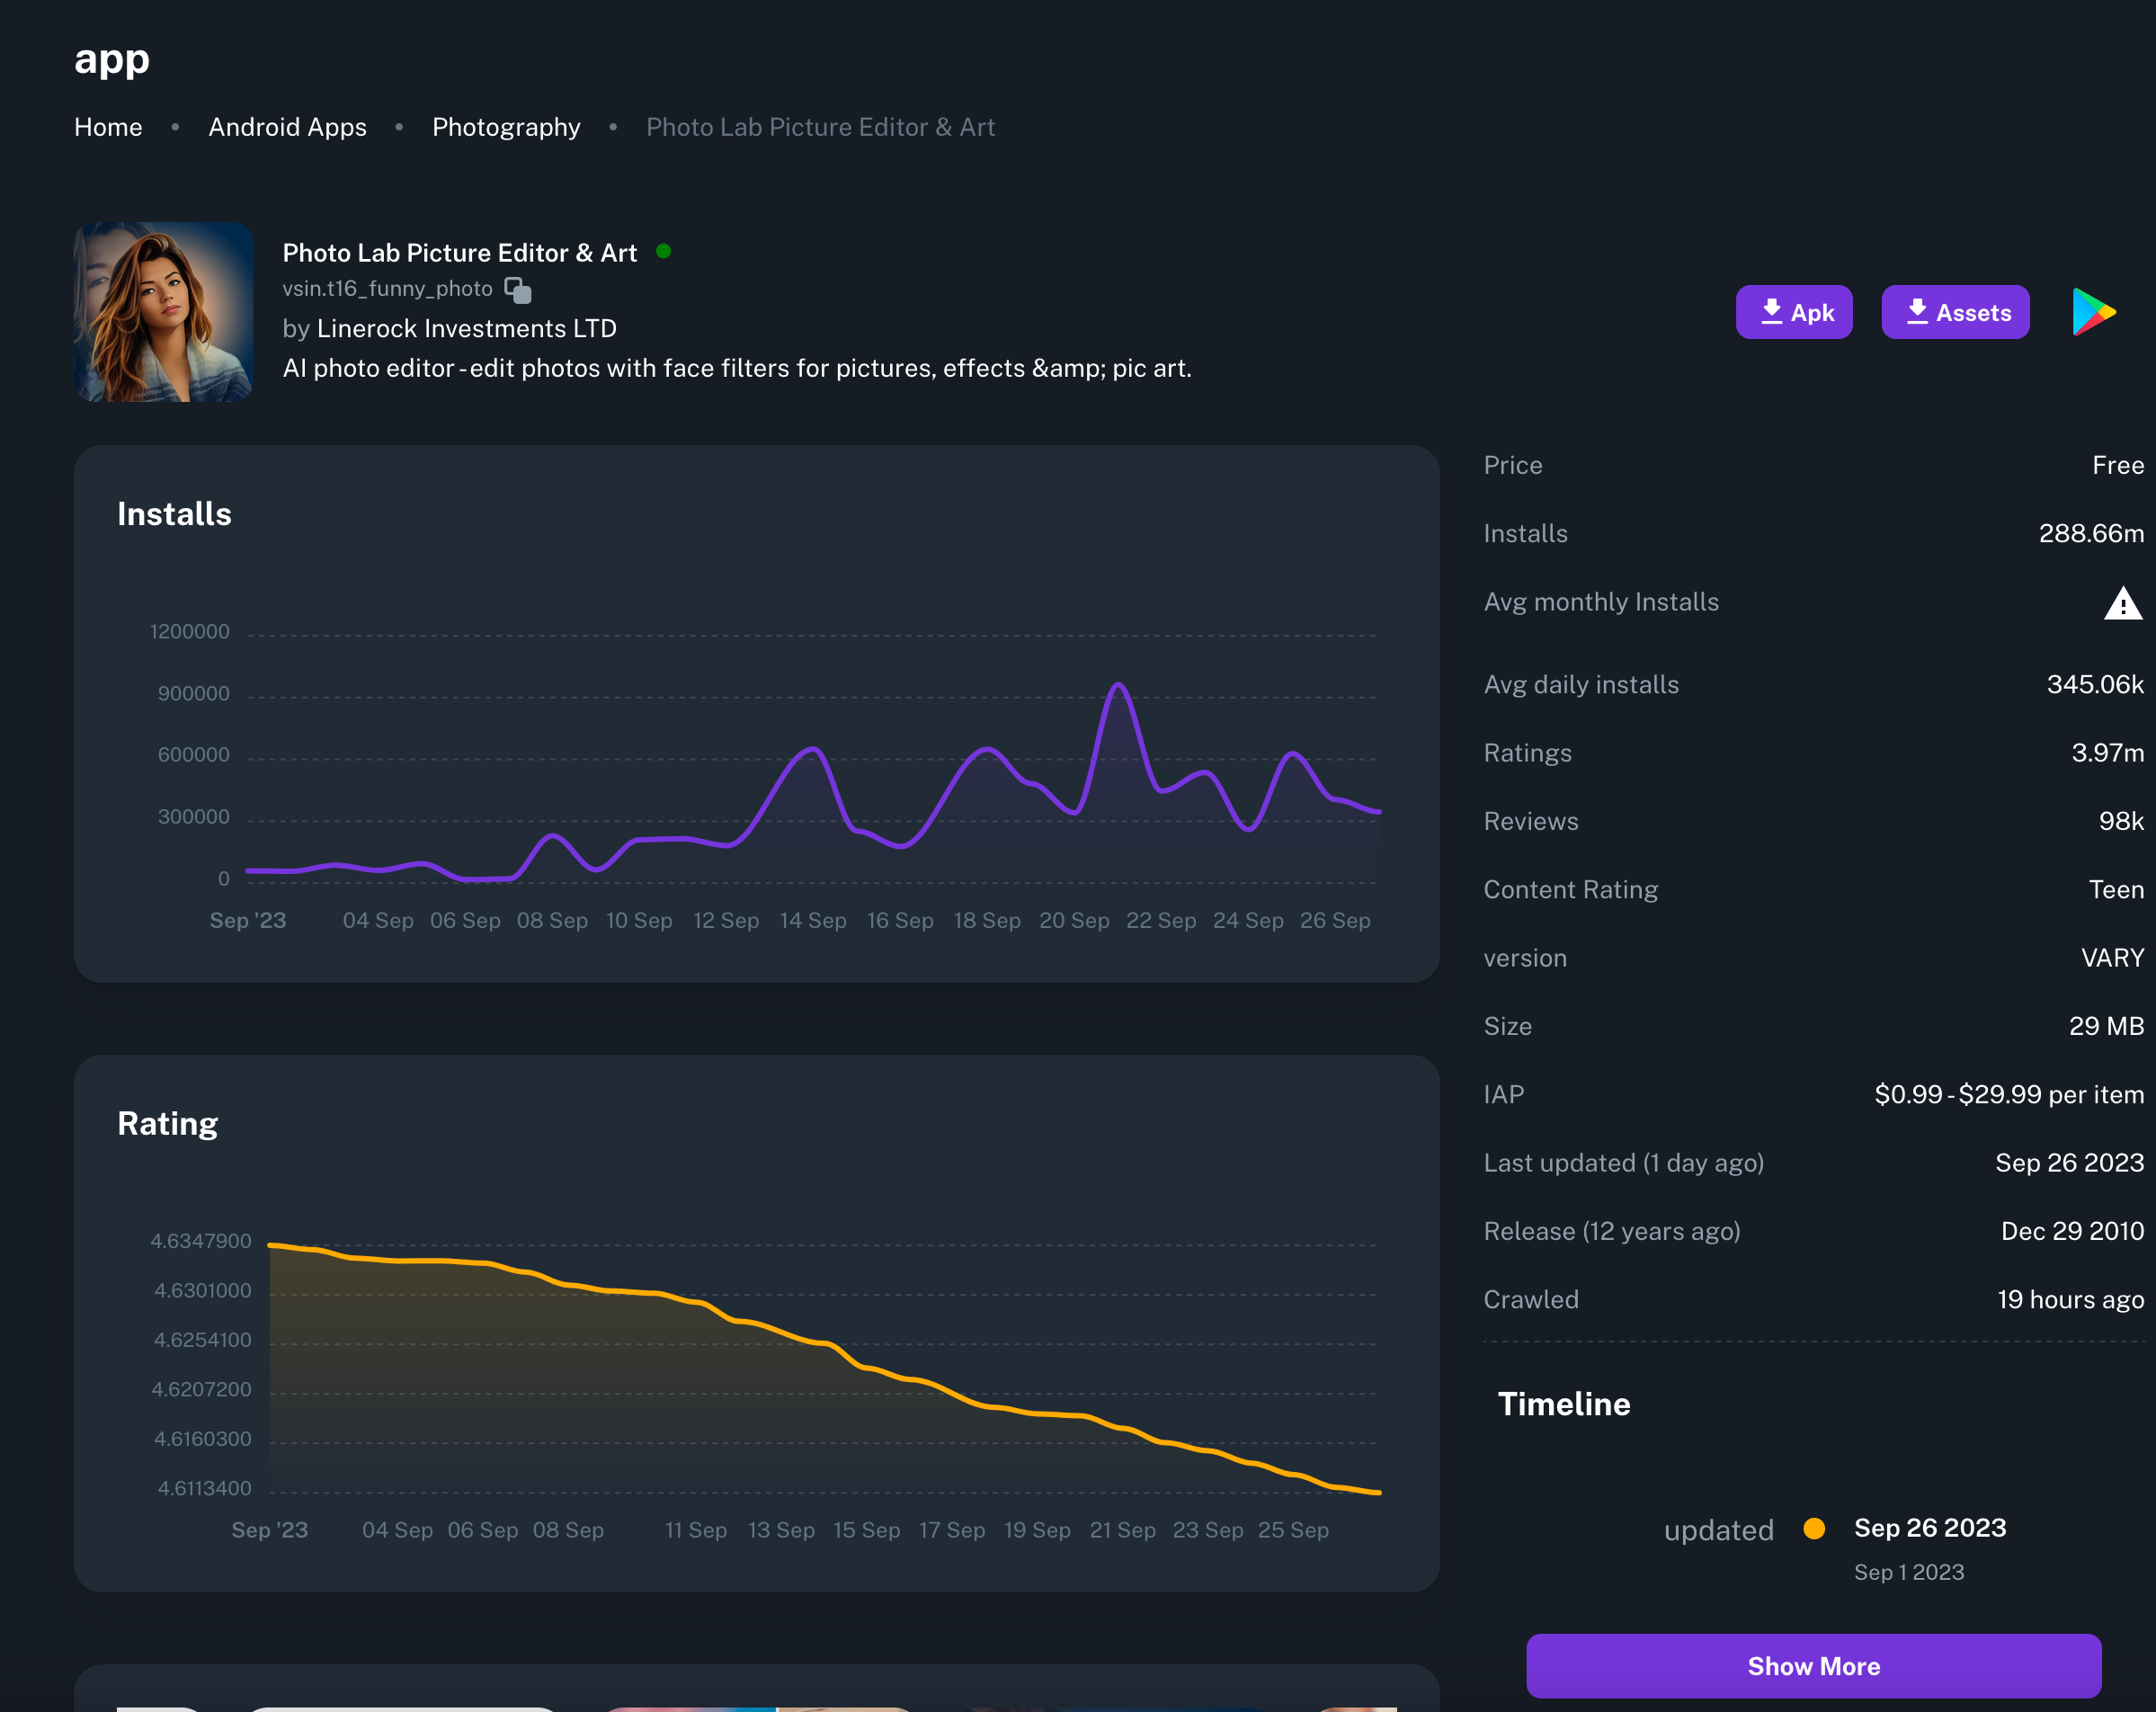Click the 4.6347900 rating axis label
Screen dimensions: 2156x1712
201,1241
